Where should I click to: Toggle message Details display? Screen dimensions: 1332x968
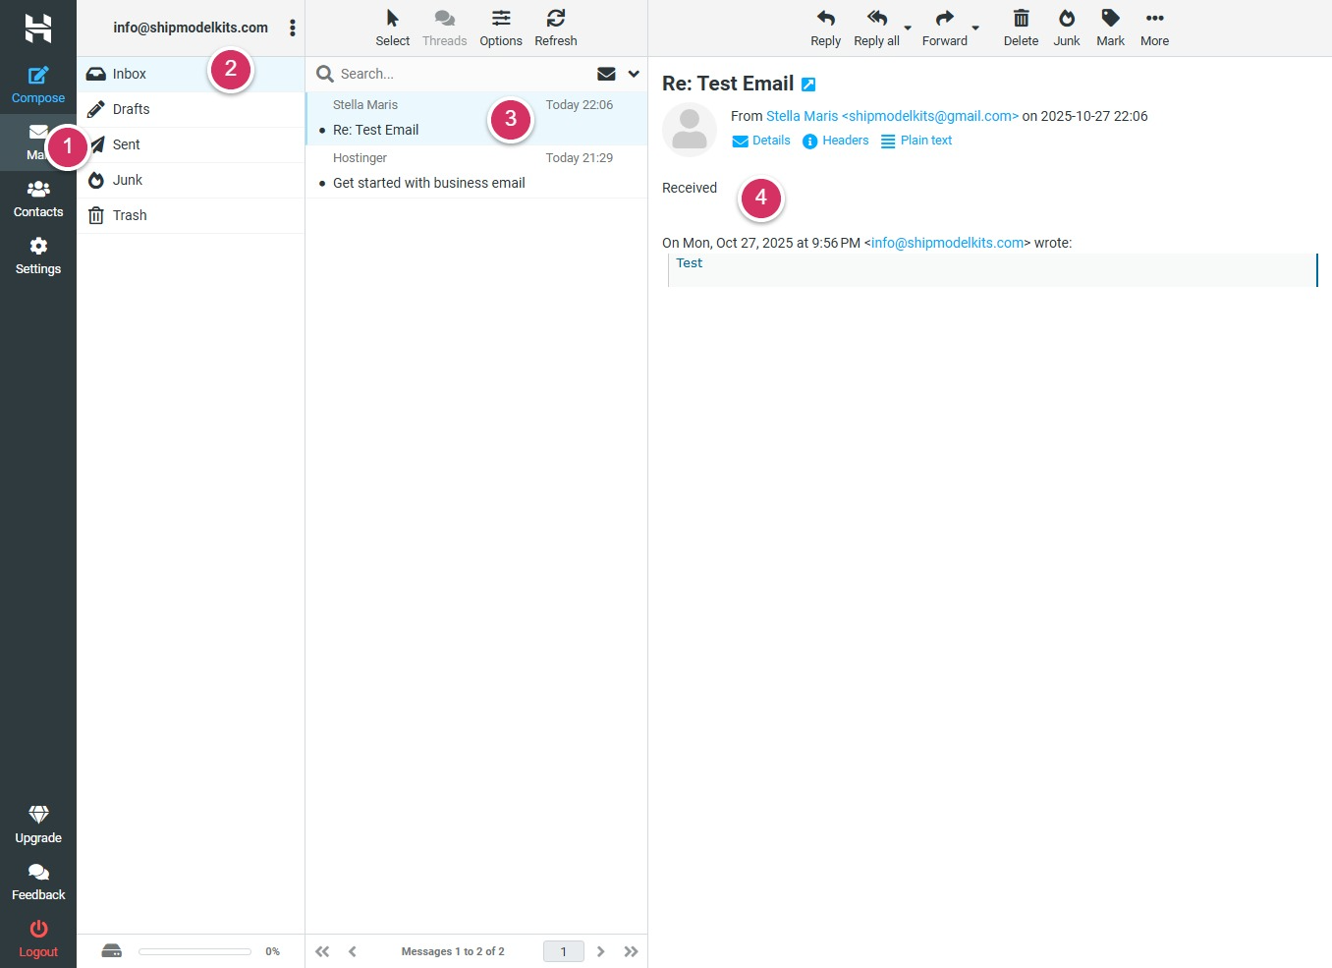761,141
